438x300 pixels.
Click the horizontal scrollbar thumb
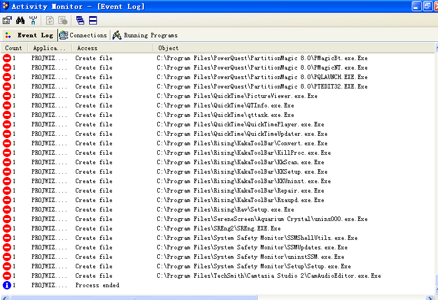[x=134, y=298]
